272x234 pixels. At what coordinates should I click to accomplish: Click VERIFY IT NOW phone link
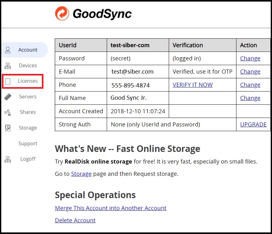192,85
